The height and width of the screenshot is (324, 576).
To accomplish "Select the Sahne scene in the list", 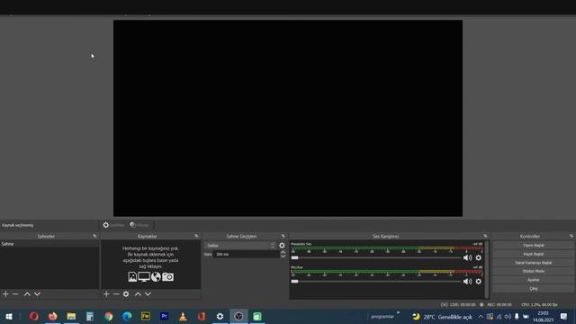I will coord(49,244).
